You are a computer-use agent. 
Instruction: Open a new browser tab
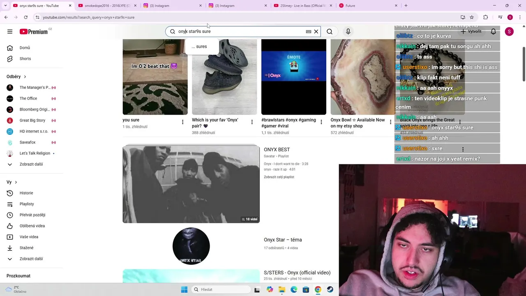(x=406, y=6)
